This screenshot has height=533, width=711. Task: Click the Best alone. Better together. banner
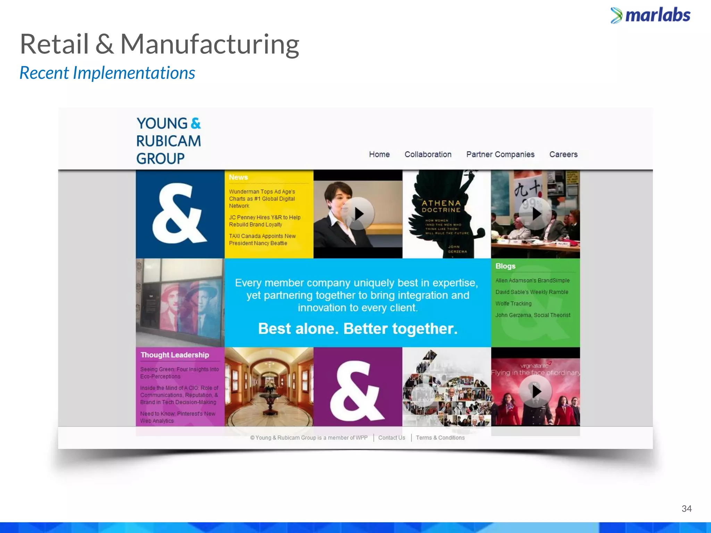(x=358, y=328)
